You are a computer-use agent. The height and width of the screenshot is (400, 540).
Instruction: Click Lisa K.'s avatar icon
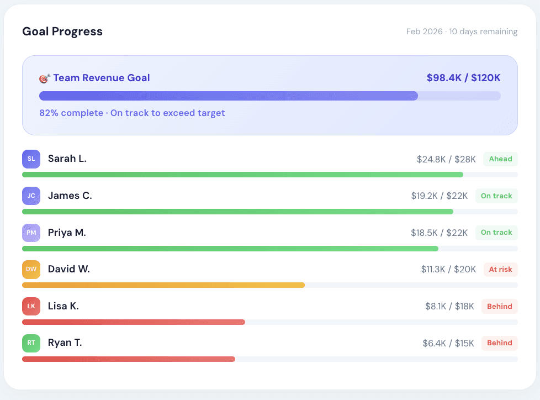click(31, 306)
